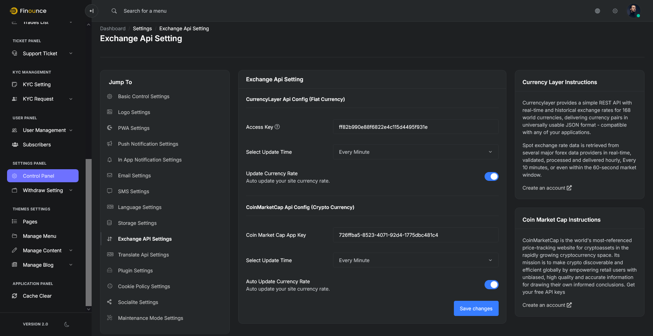Click the Manage Content pencil icon
Image resolution: width=653 pixels, height=336 pixels.
coord(14,251)
